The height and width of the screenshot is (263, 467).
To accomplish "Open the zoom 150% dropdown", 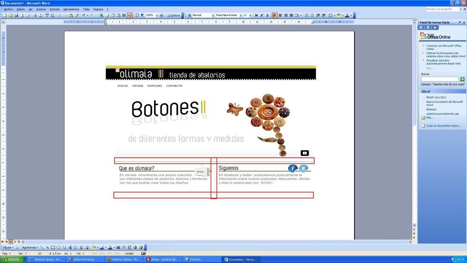I will [157, 15].
